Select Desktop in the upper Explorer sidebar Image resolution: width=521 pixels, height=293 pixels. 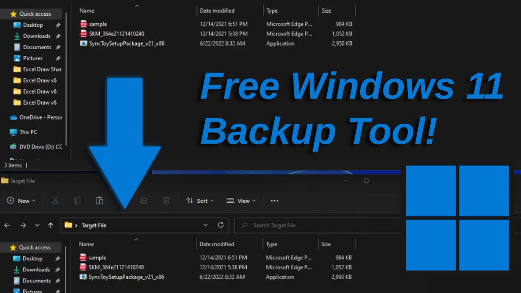pyautogui.click(x=33, y=25)
